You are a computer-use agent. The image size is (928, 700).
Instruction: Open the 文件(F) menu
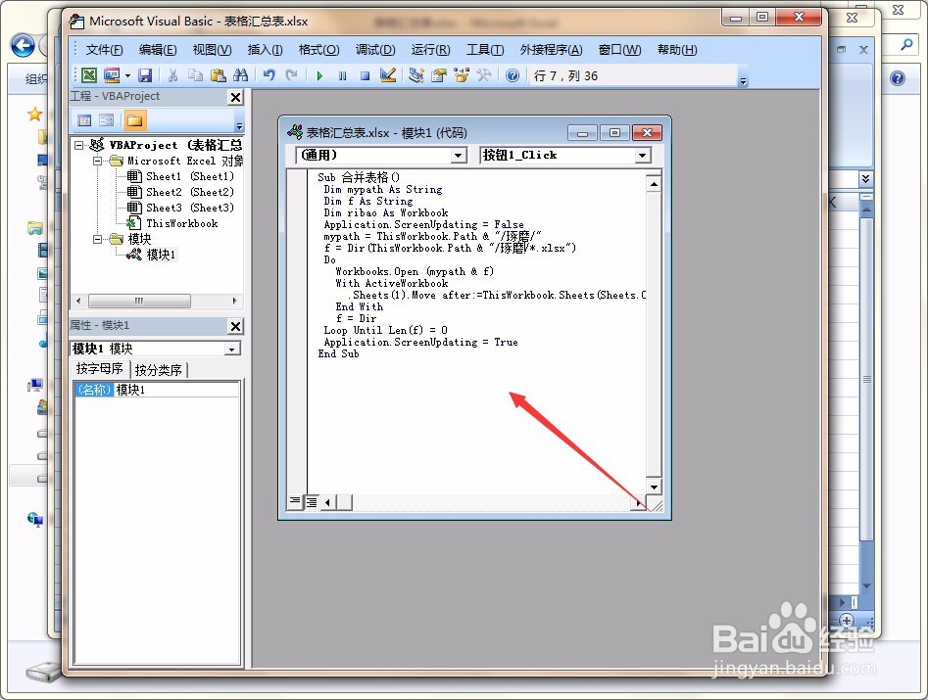104,50
